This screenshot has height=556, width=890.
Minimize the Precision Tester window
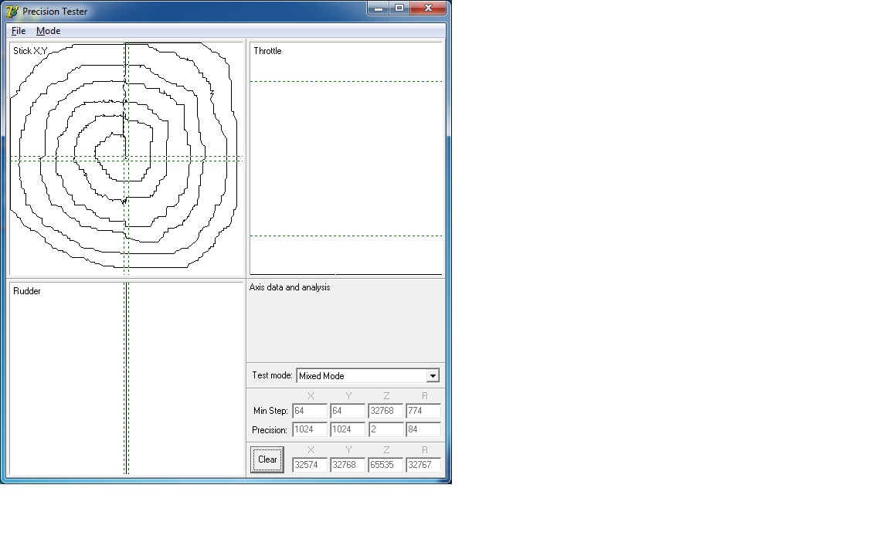tap(379, 8)
